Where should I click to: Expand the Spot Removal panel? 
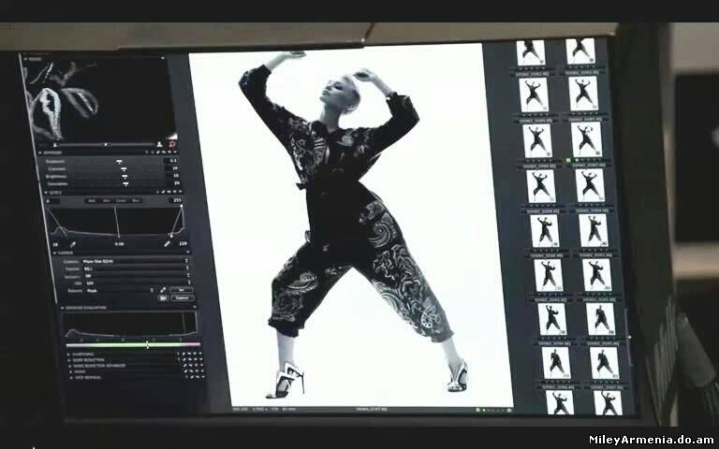71,378
